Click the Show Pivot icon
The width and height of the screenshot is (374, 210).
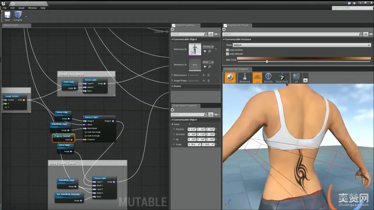click(x=282, y=78)
